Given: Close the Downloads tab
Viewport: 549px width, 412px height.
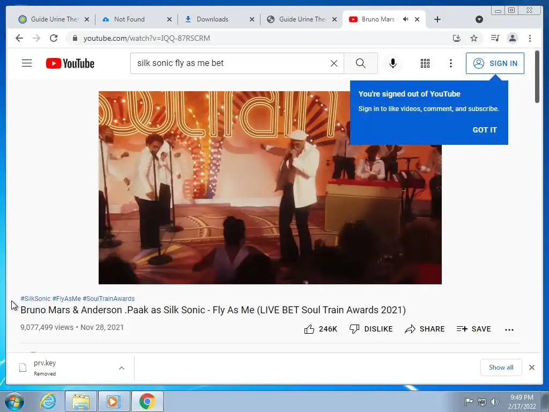Looking at the screenshot, I should tap(252, 19).
